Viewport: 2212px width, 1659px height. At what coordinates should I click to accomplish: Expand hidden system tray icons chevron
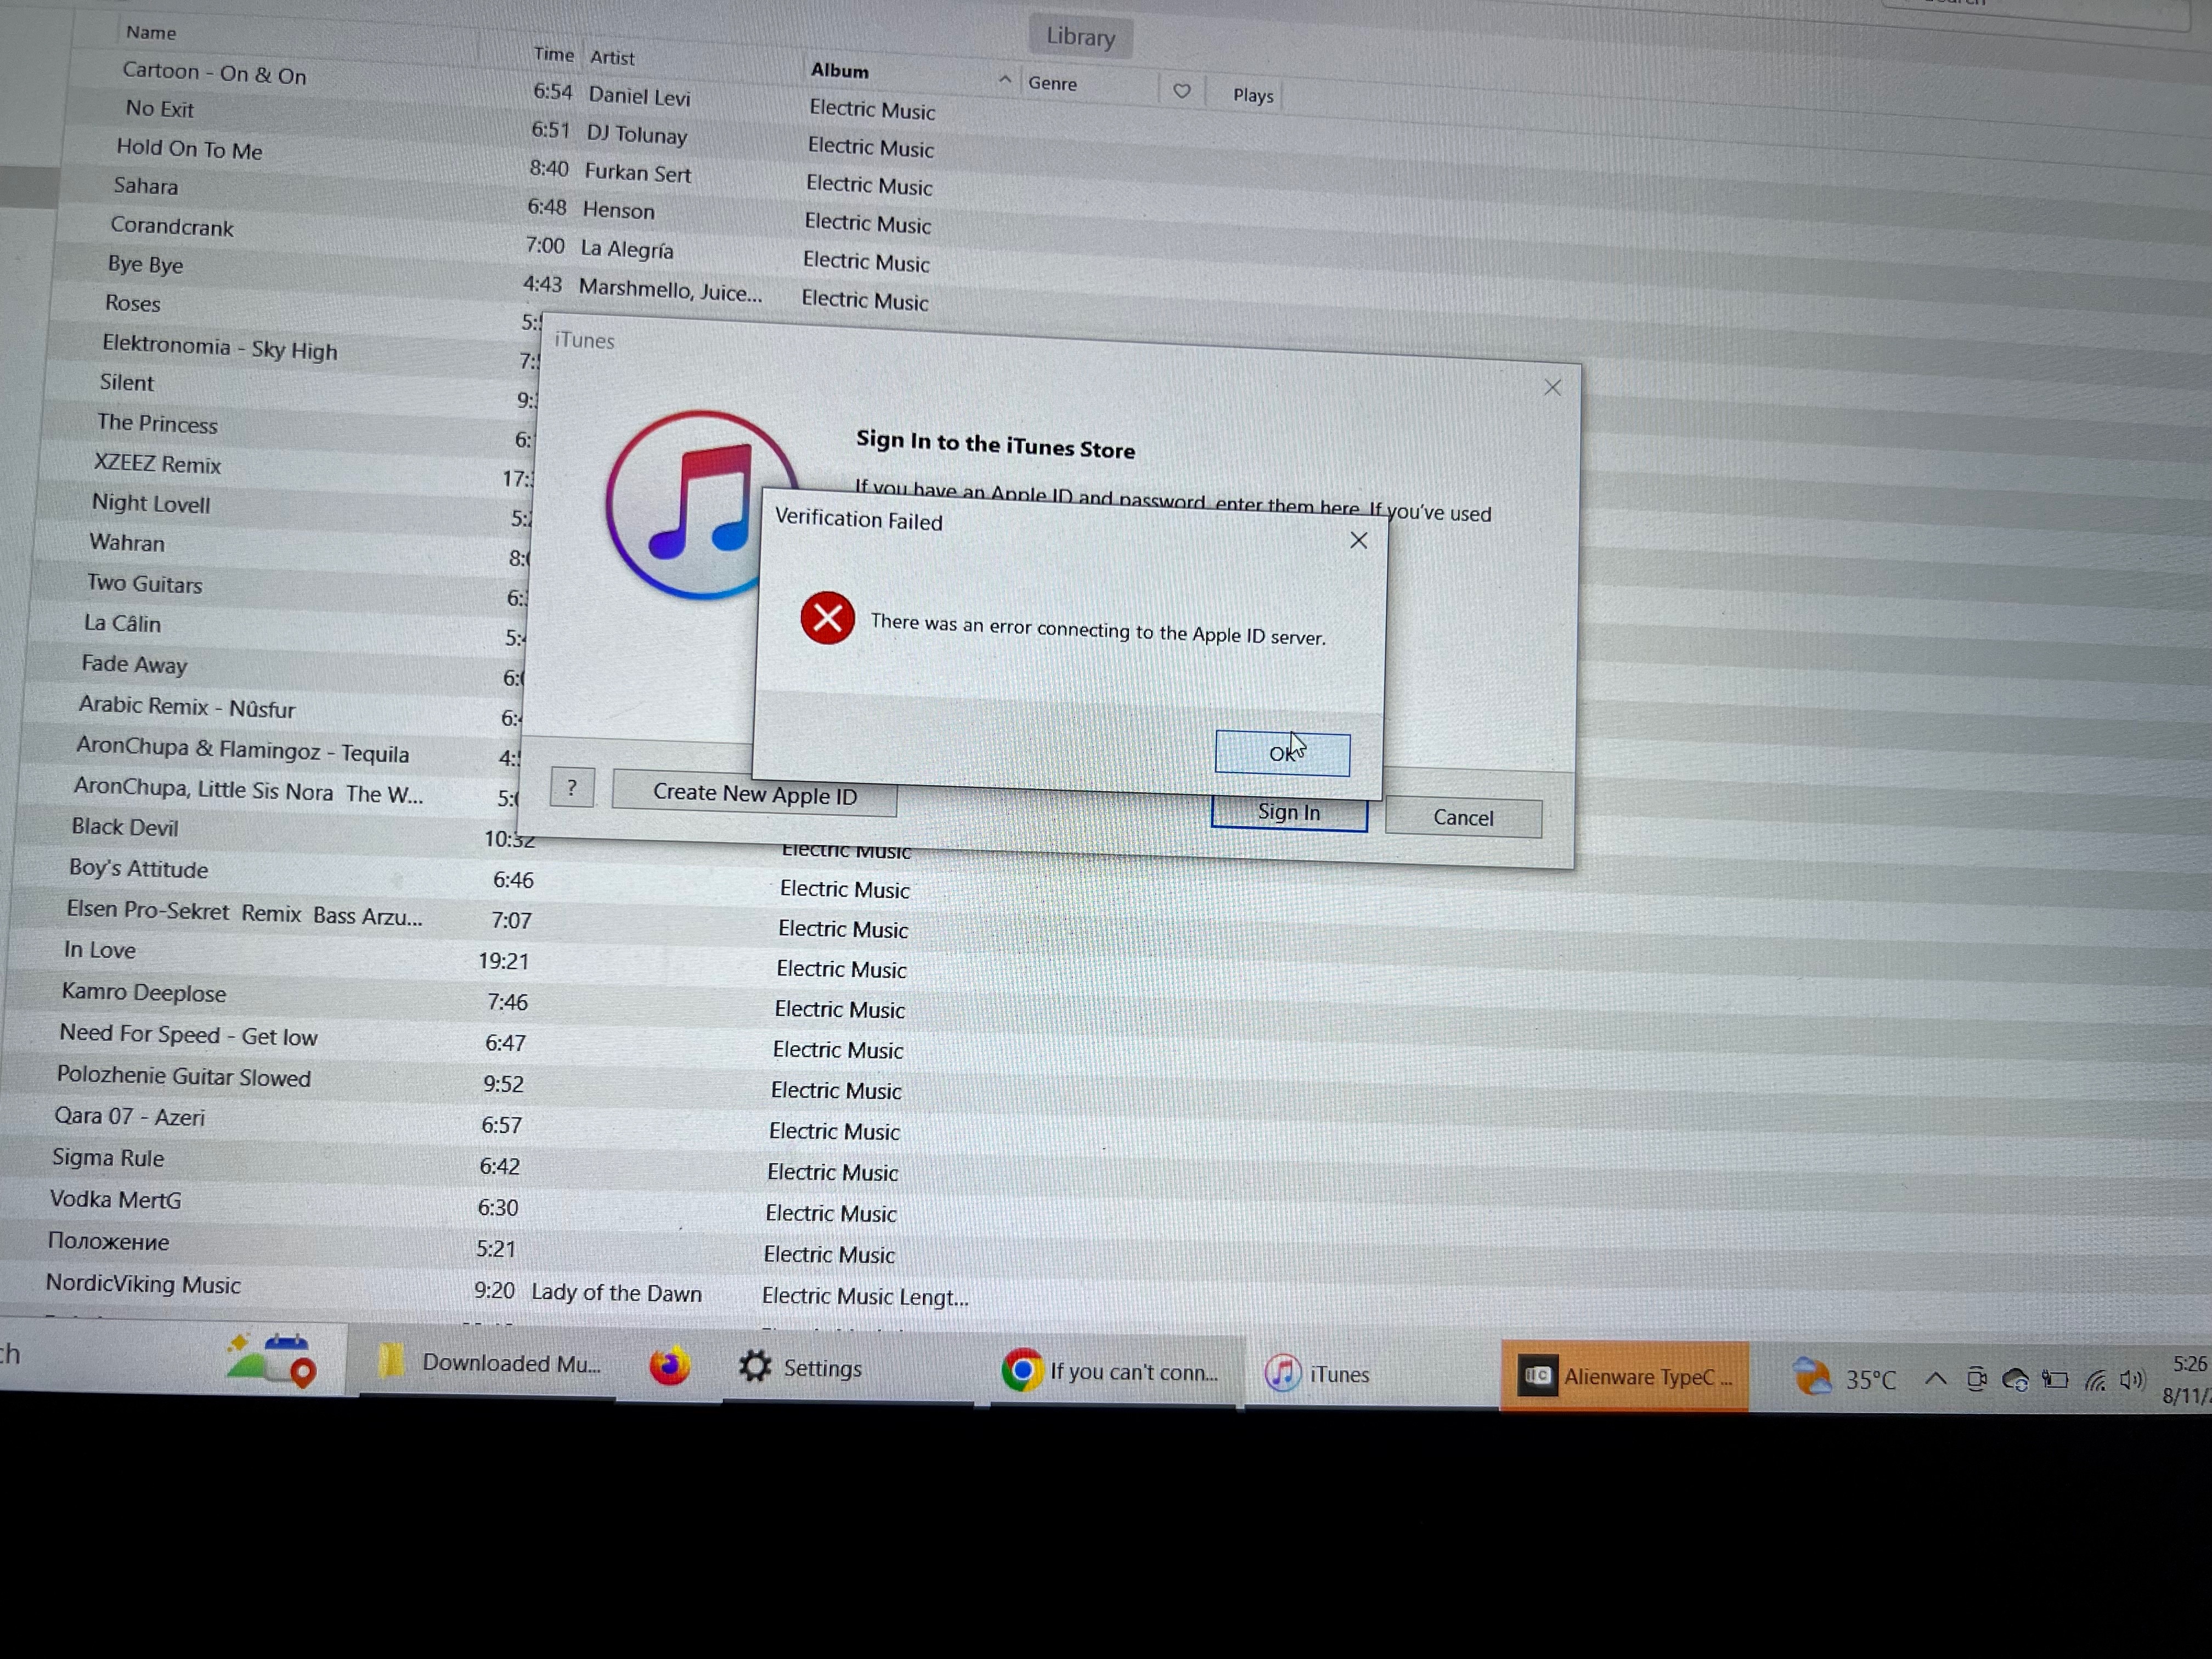tap(1935, 1379)
